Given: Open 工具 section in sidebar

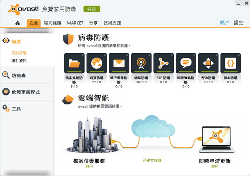Looking at the screenshot, I should tap(16, 109).
